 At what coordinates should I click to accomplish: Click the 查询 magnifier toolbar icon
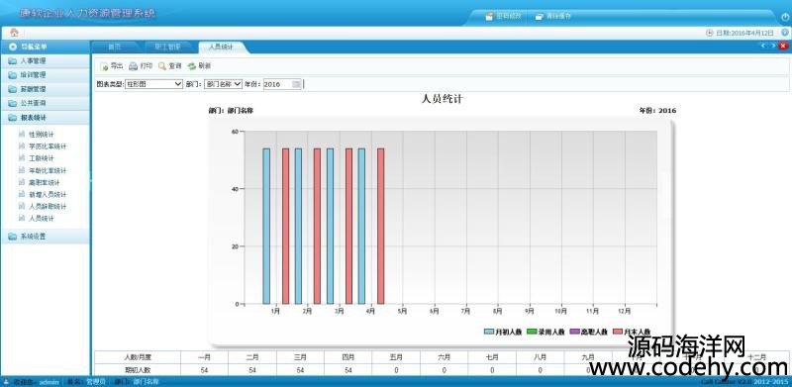(x=162, y=66)
